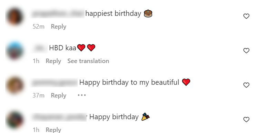Open avatar of party popper commenter

click(x=14, y=120)
